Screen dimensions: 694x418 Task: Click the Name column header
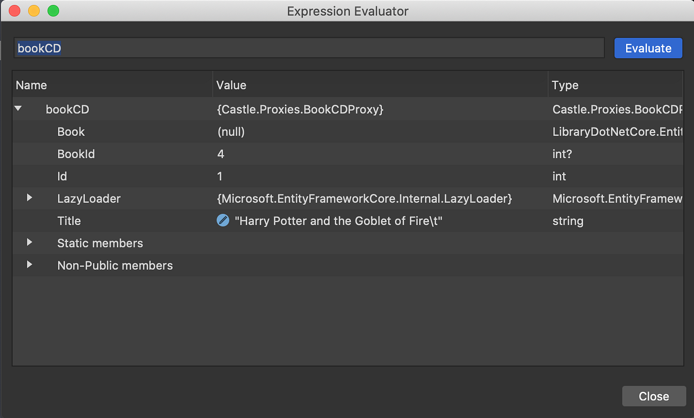[x=31, y=85]
